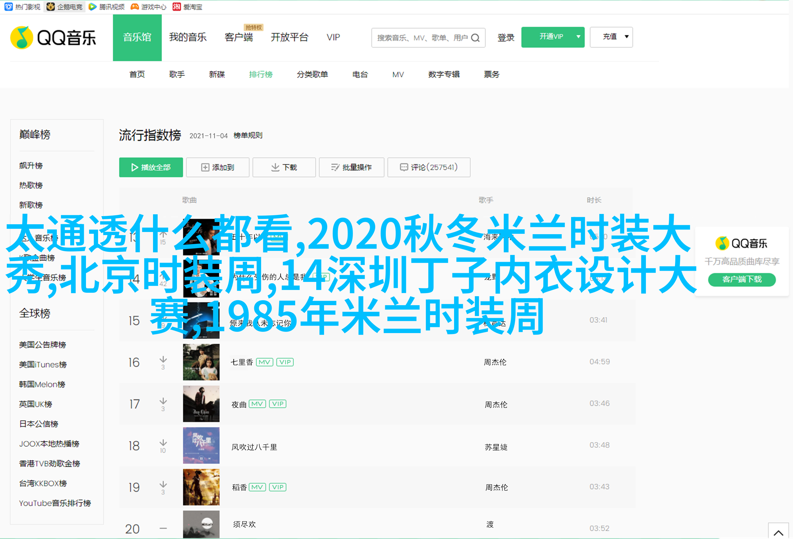This screenshot has height=539, width=793.
Task: Click the 登录 link
Action: point(506,38)
